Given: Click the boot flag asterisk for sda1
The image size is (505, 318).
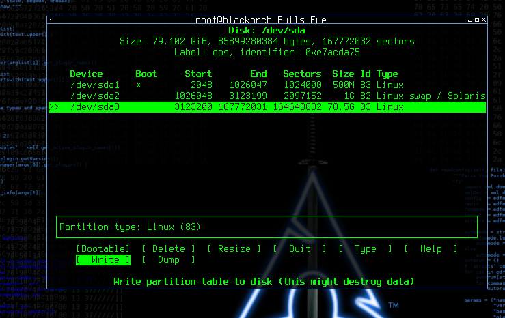Looking at the screenshot, I should click(x=139, y=85).
